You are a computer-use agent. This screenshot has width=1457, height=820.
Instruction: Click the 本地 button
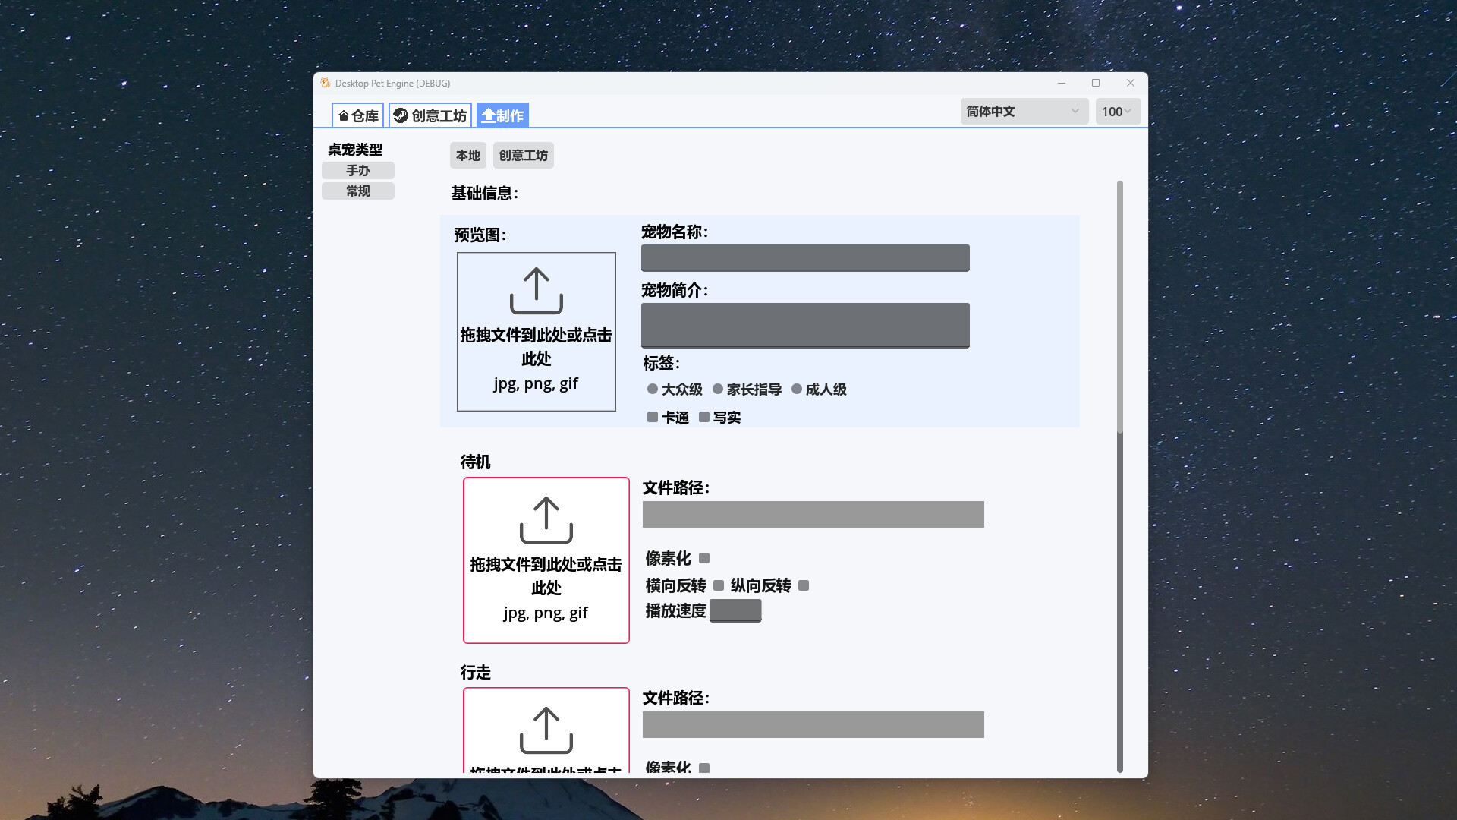coord(467,155)
